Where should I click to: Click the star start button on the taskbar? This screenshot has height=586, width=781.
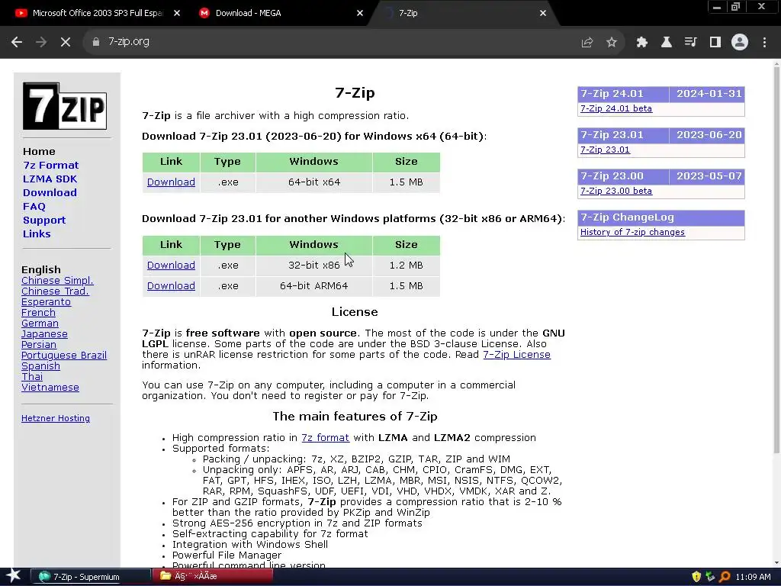pos(13,576)
